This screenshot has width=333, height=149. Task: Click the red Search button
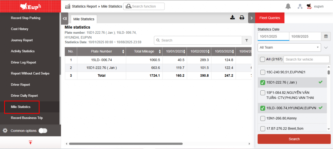tap(294, 139)
